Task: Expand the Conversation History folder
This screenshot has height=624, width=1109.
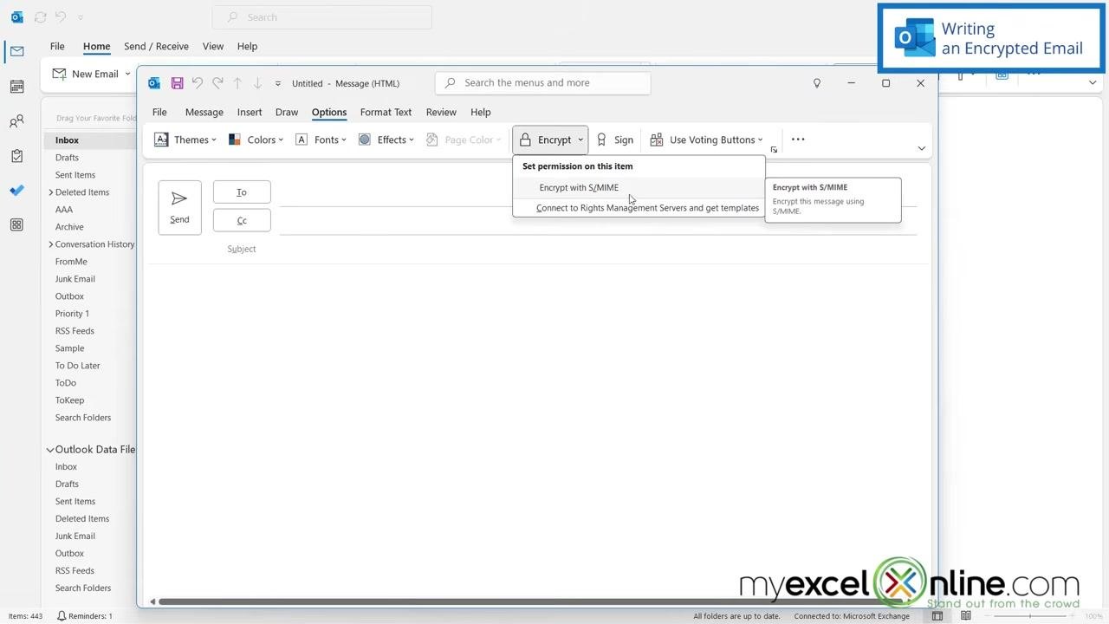Action: 51,244
